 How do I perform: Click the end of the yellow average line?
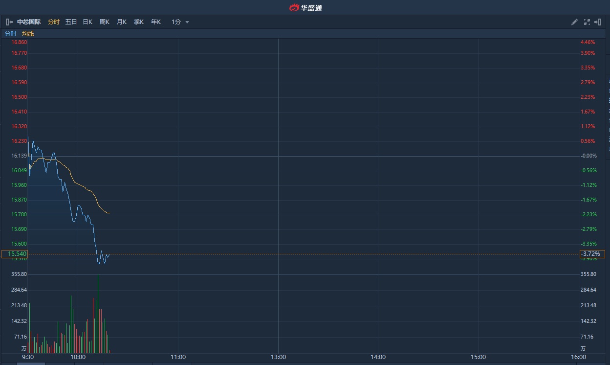point(109,213)
